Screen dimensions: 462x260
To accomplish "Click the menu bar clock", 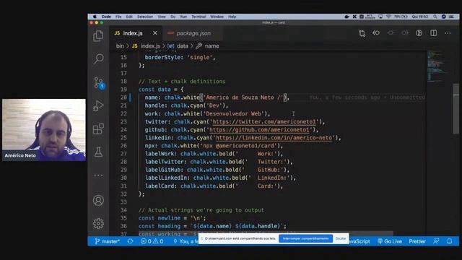I will [420, 17].
